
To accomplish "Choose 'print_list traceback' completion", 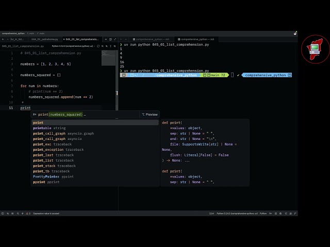I will pos(95,161).
